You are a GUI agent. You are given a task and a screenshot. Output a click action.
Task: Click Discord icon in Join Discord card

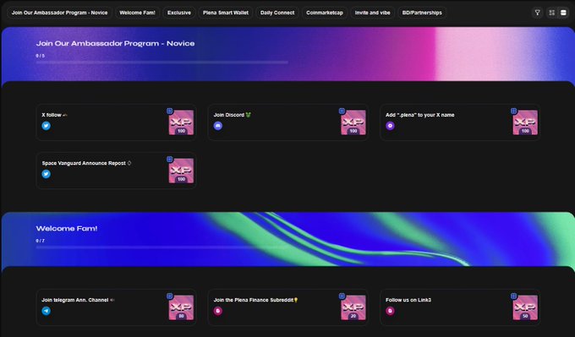click(x=218, y=126)
